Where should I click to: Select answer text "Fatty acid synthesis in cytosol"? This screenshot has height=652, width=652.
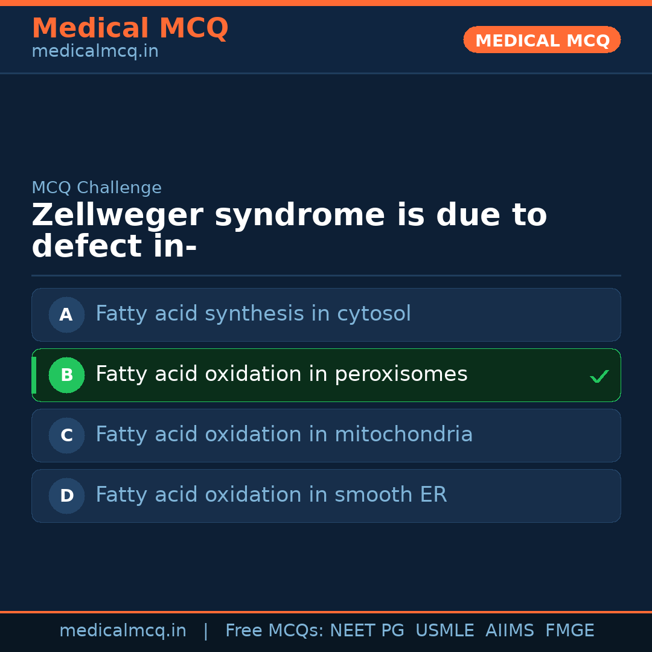(253, 314)
